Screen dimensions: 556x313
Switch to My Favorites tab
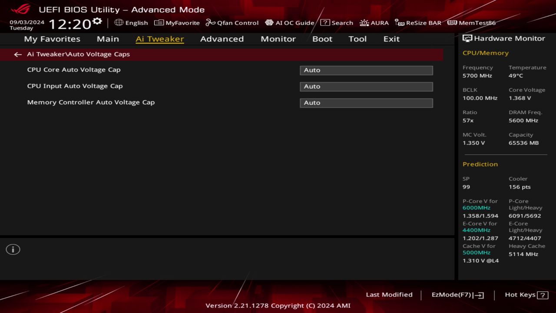coord(52,39)
